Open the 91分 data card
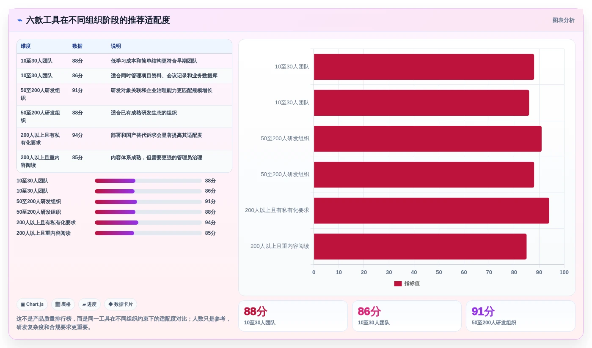The height and width of the screenshot is (348, 592). coord(520,316)
